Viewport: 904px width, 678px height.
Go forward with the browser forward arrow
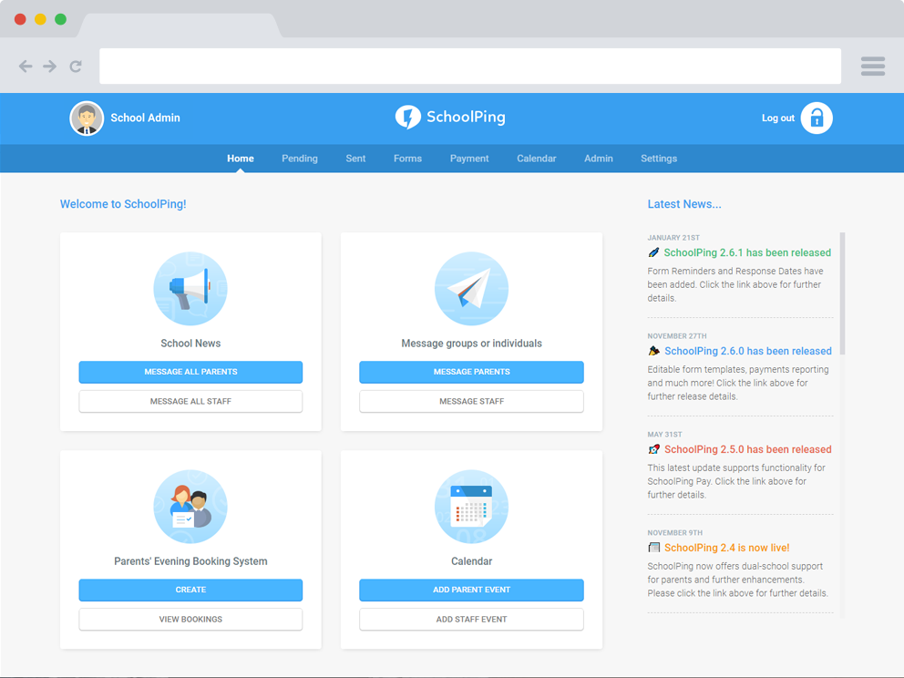click(50, 67)
